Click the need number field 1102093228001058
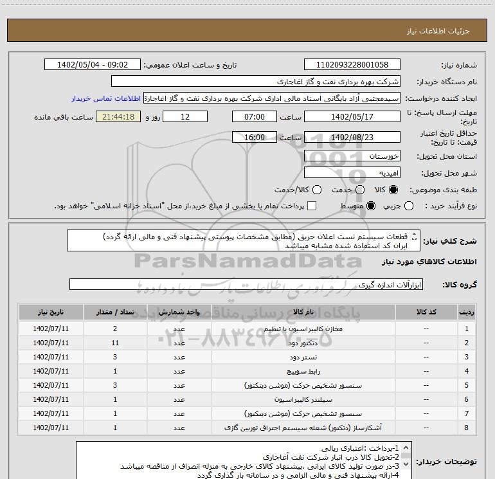The height and width of the screenshot is (479, 495). [x=352, y=65]
